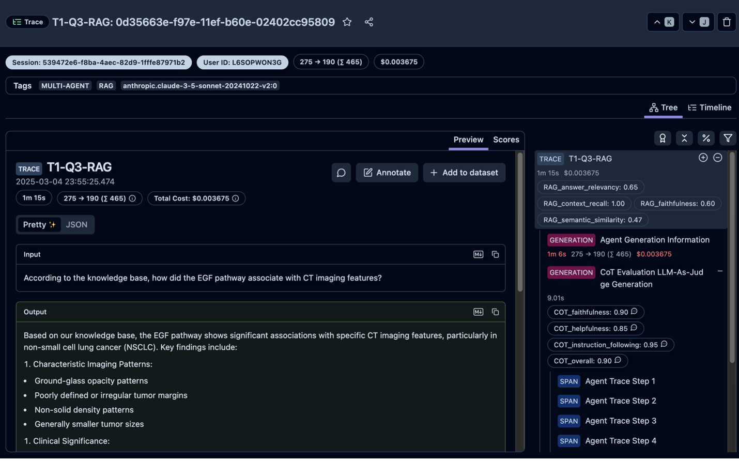Open the comment on the COT_overall score
The width and height of the screenshot is (739, 461).
pos(618,360)
